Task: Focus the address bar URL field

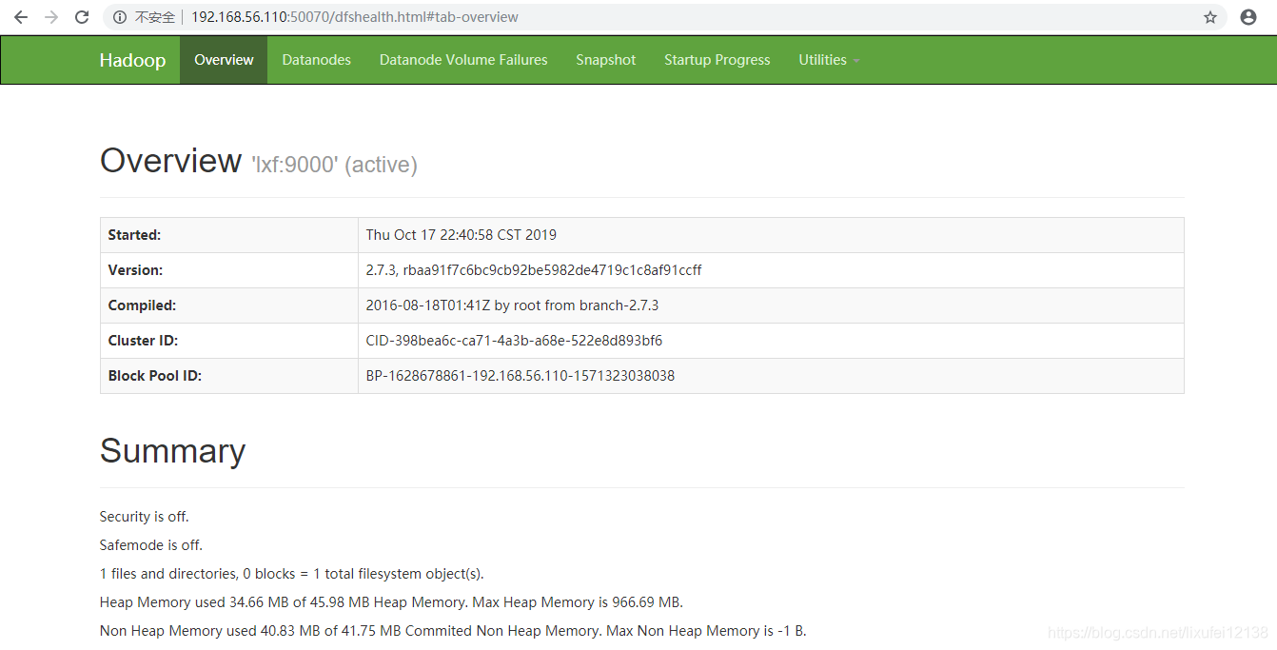Action: point(666,17)
